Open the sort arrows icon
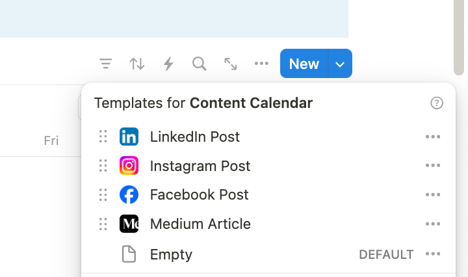Viewport: 468px width, 277px height. [x=136, y=64]
